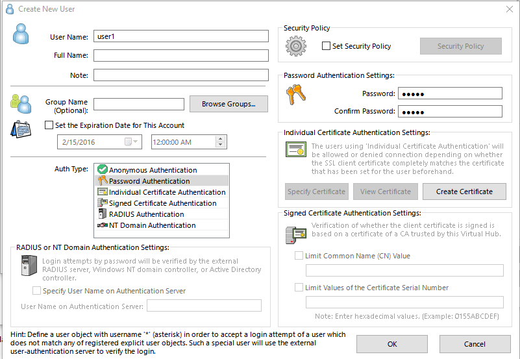Close the Create New User window
The height and width of the screenshot is (359, 520).
coord(510,9)
